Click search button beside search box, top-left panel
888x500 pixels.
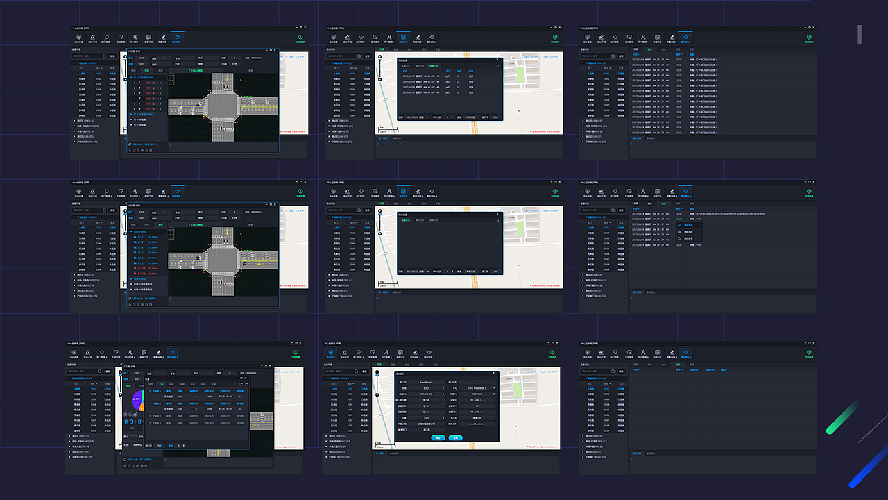[x=112, y=56]
